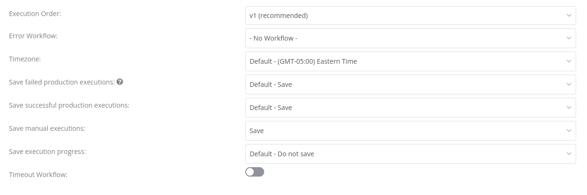587x195 pixels.
Task: Click chevron on Save successful production executions field
Action: coord(569,108)
